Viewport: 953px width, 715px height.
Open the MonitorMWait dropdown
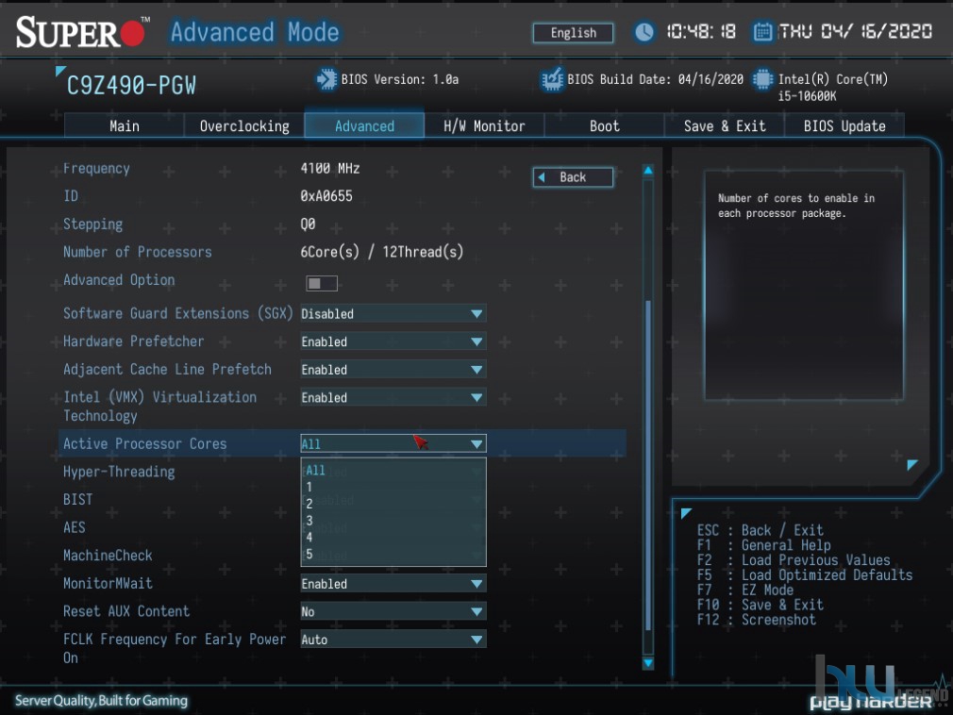393,583
